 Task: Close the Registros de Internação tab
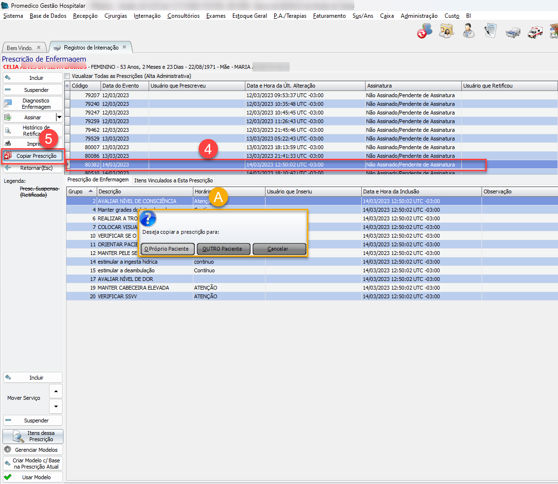(x=124, y=47)
